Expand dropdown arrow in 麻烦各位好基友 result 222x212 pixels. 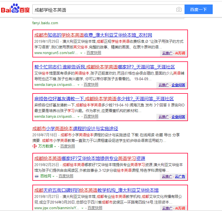[78, 117]
